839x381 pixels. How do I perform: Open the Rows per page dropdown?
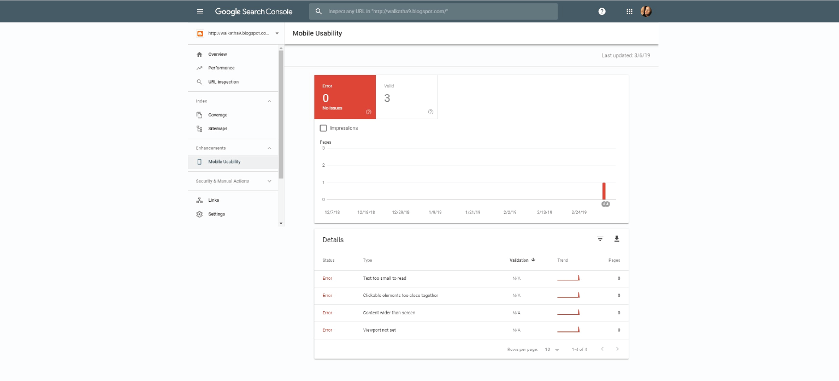tap(552, 349)
